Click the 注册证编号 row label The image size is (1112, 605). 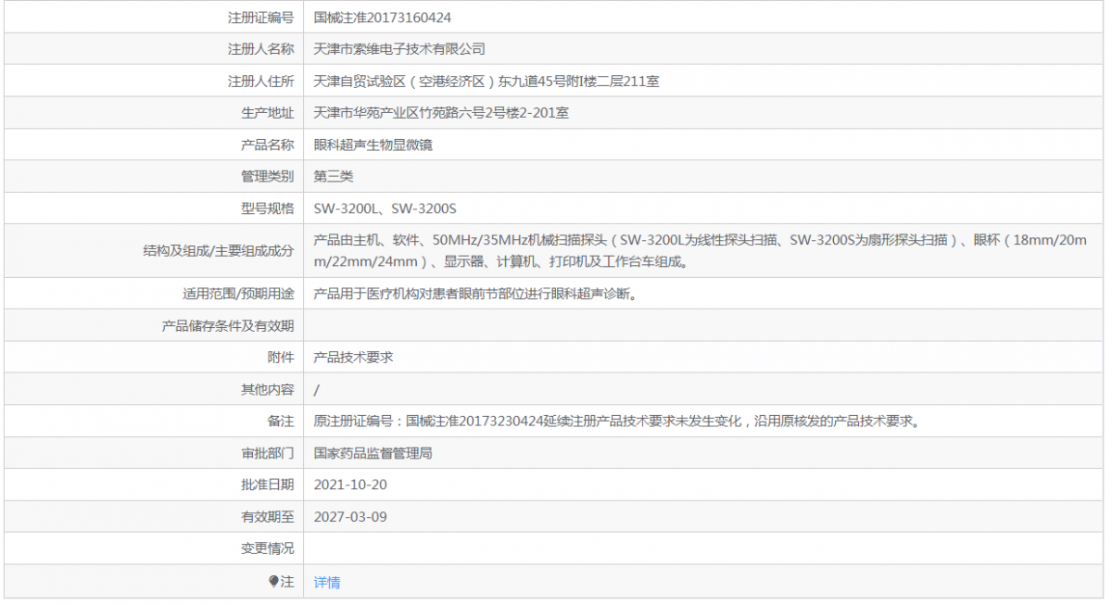tap(260, 18)
